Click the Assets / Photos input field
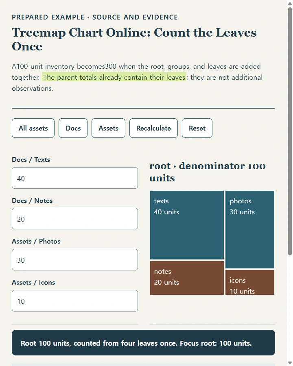 coord(75,260)
